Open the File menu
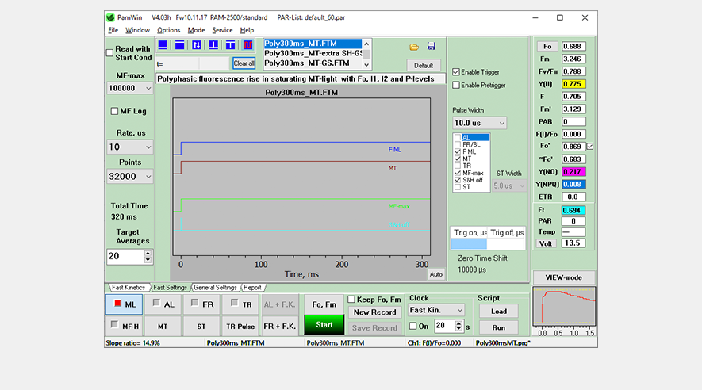 click(113, 30)
